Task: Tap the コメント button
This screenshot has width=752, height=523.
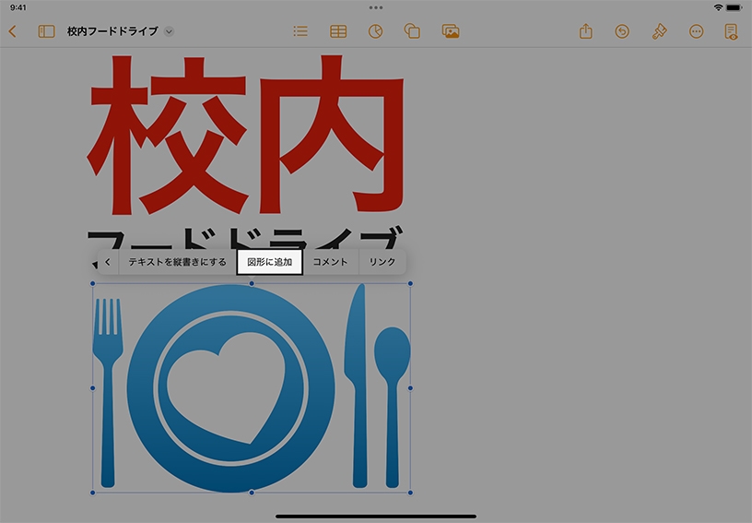Action: click(330, 262)
